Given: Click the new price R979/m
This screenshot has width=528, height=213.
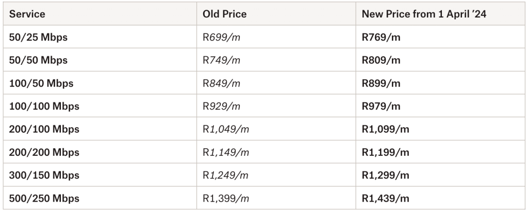Looking at the screenshot, I should (381, 106).
